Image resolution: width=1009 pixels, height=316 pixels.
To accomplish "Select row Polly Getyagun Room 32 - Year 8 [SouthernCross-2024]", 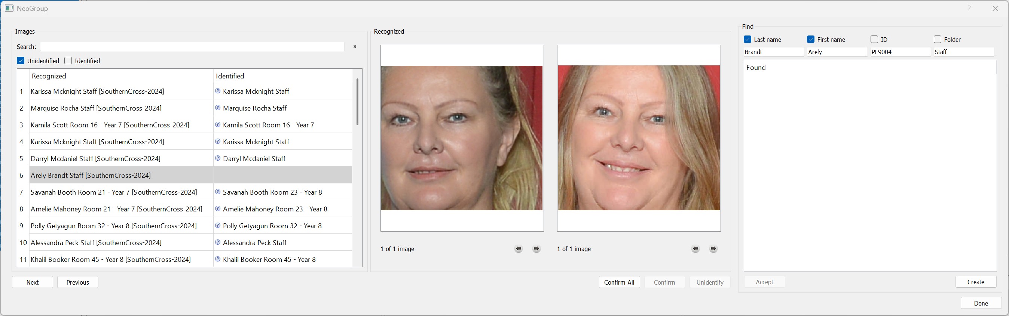I will tap(122, 226).
